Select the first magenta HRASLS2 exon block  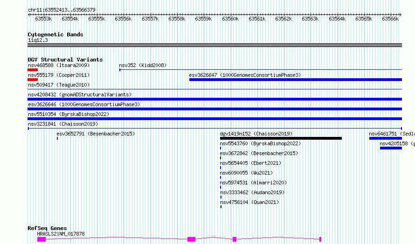[41, 239]
